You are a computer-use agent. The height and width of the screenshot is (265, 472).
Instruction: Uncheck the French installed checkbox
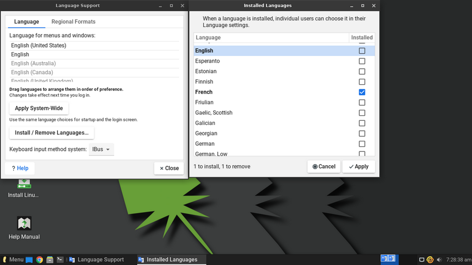coord(362,92)
